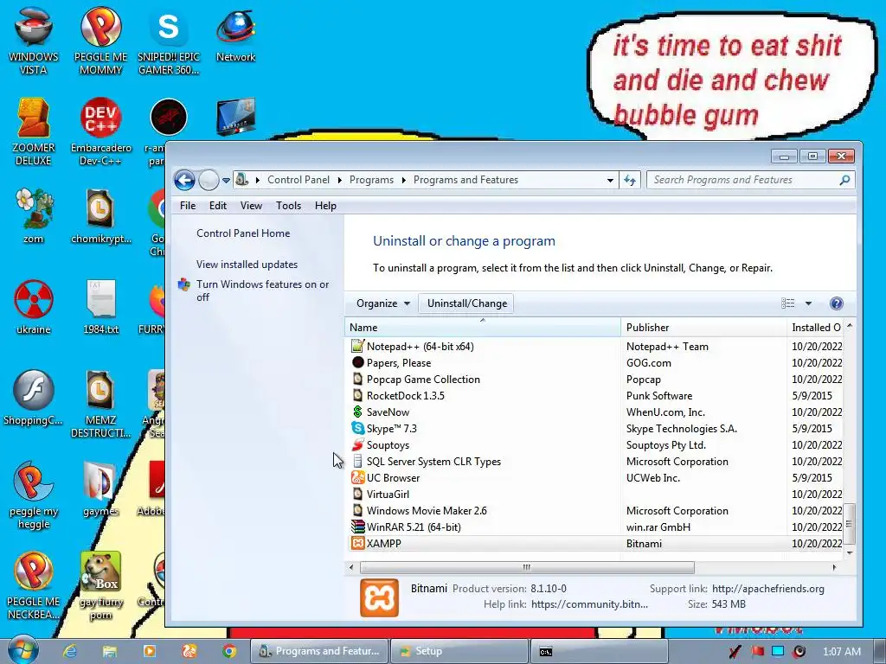The image size is (886, 664).
Task: Open the Edit menu
Action: pos(217,206)
